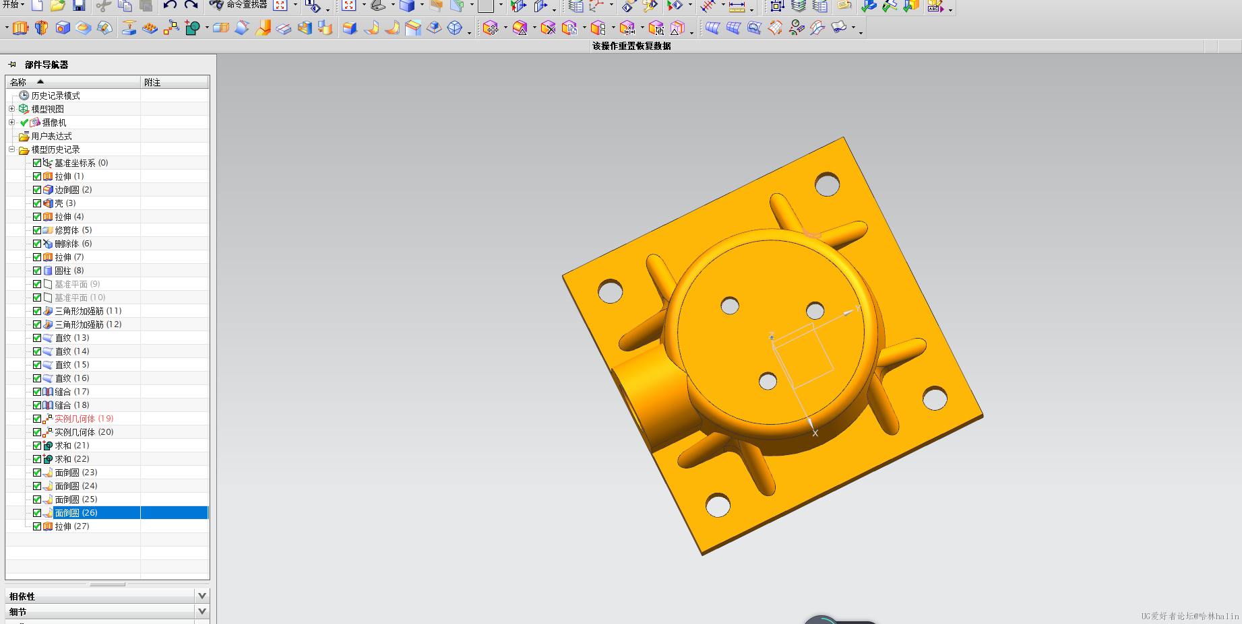The image size is (1242, 624).
Task: Select the 缝合 (17) feature
Action: click(72, 392)
